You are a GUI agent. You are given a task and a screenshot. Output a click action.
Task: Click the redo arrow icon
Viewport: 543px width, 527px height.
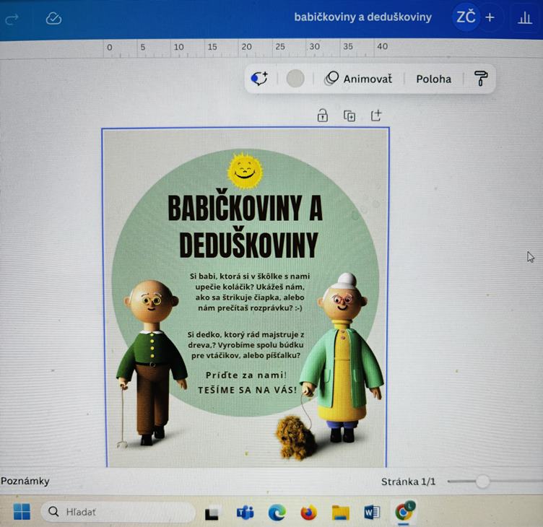12,19
